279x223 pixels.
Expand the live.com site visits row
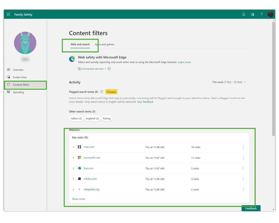tap(74, 168)
